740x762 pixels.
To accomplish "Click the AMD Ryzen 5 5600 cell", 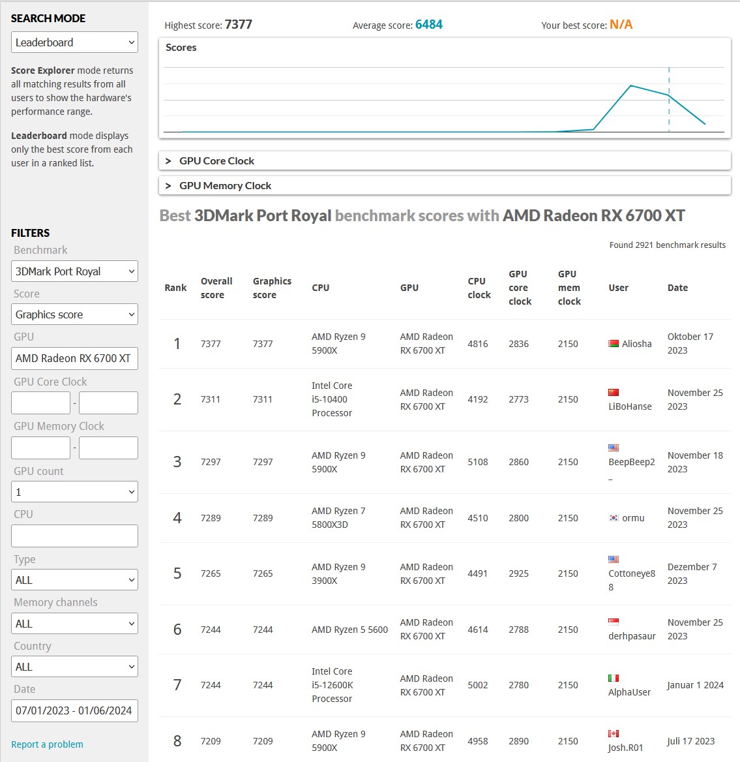I will point(349,630).
